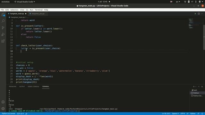Close the terminal panel

coord(202,87)
